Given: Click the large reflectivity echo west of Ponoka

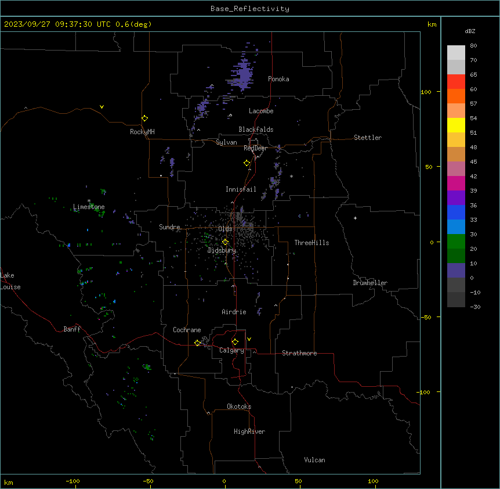Looking at the screenshot, I should [243, 74].
